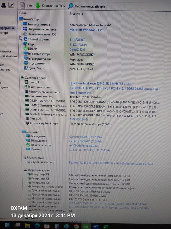Open File Explorer from the taskbar
The image size is (171, 229).
[x=27, y=226]
